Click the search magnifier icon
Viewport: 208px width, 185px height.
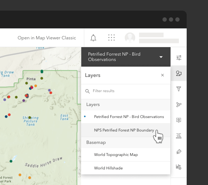point(87,91)
